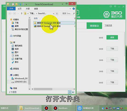Click 搜索驱动 button in 360 window
The image size is (127, 111).
click(94, 26)
